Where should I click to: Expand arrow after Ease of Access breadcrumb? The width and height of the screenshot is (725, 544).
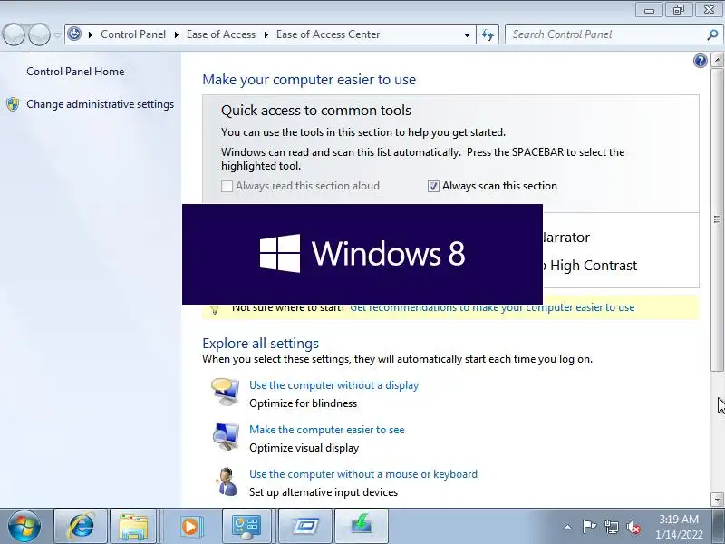266,34
